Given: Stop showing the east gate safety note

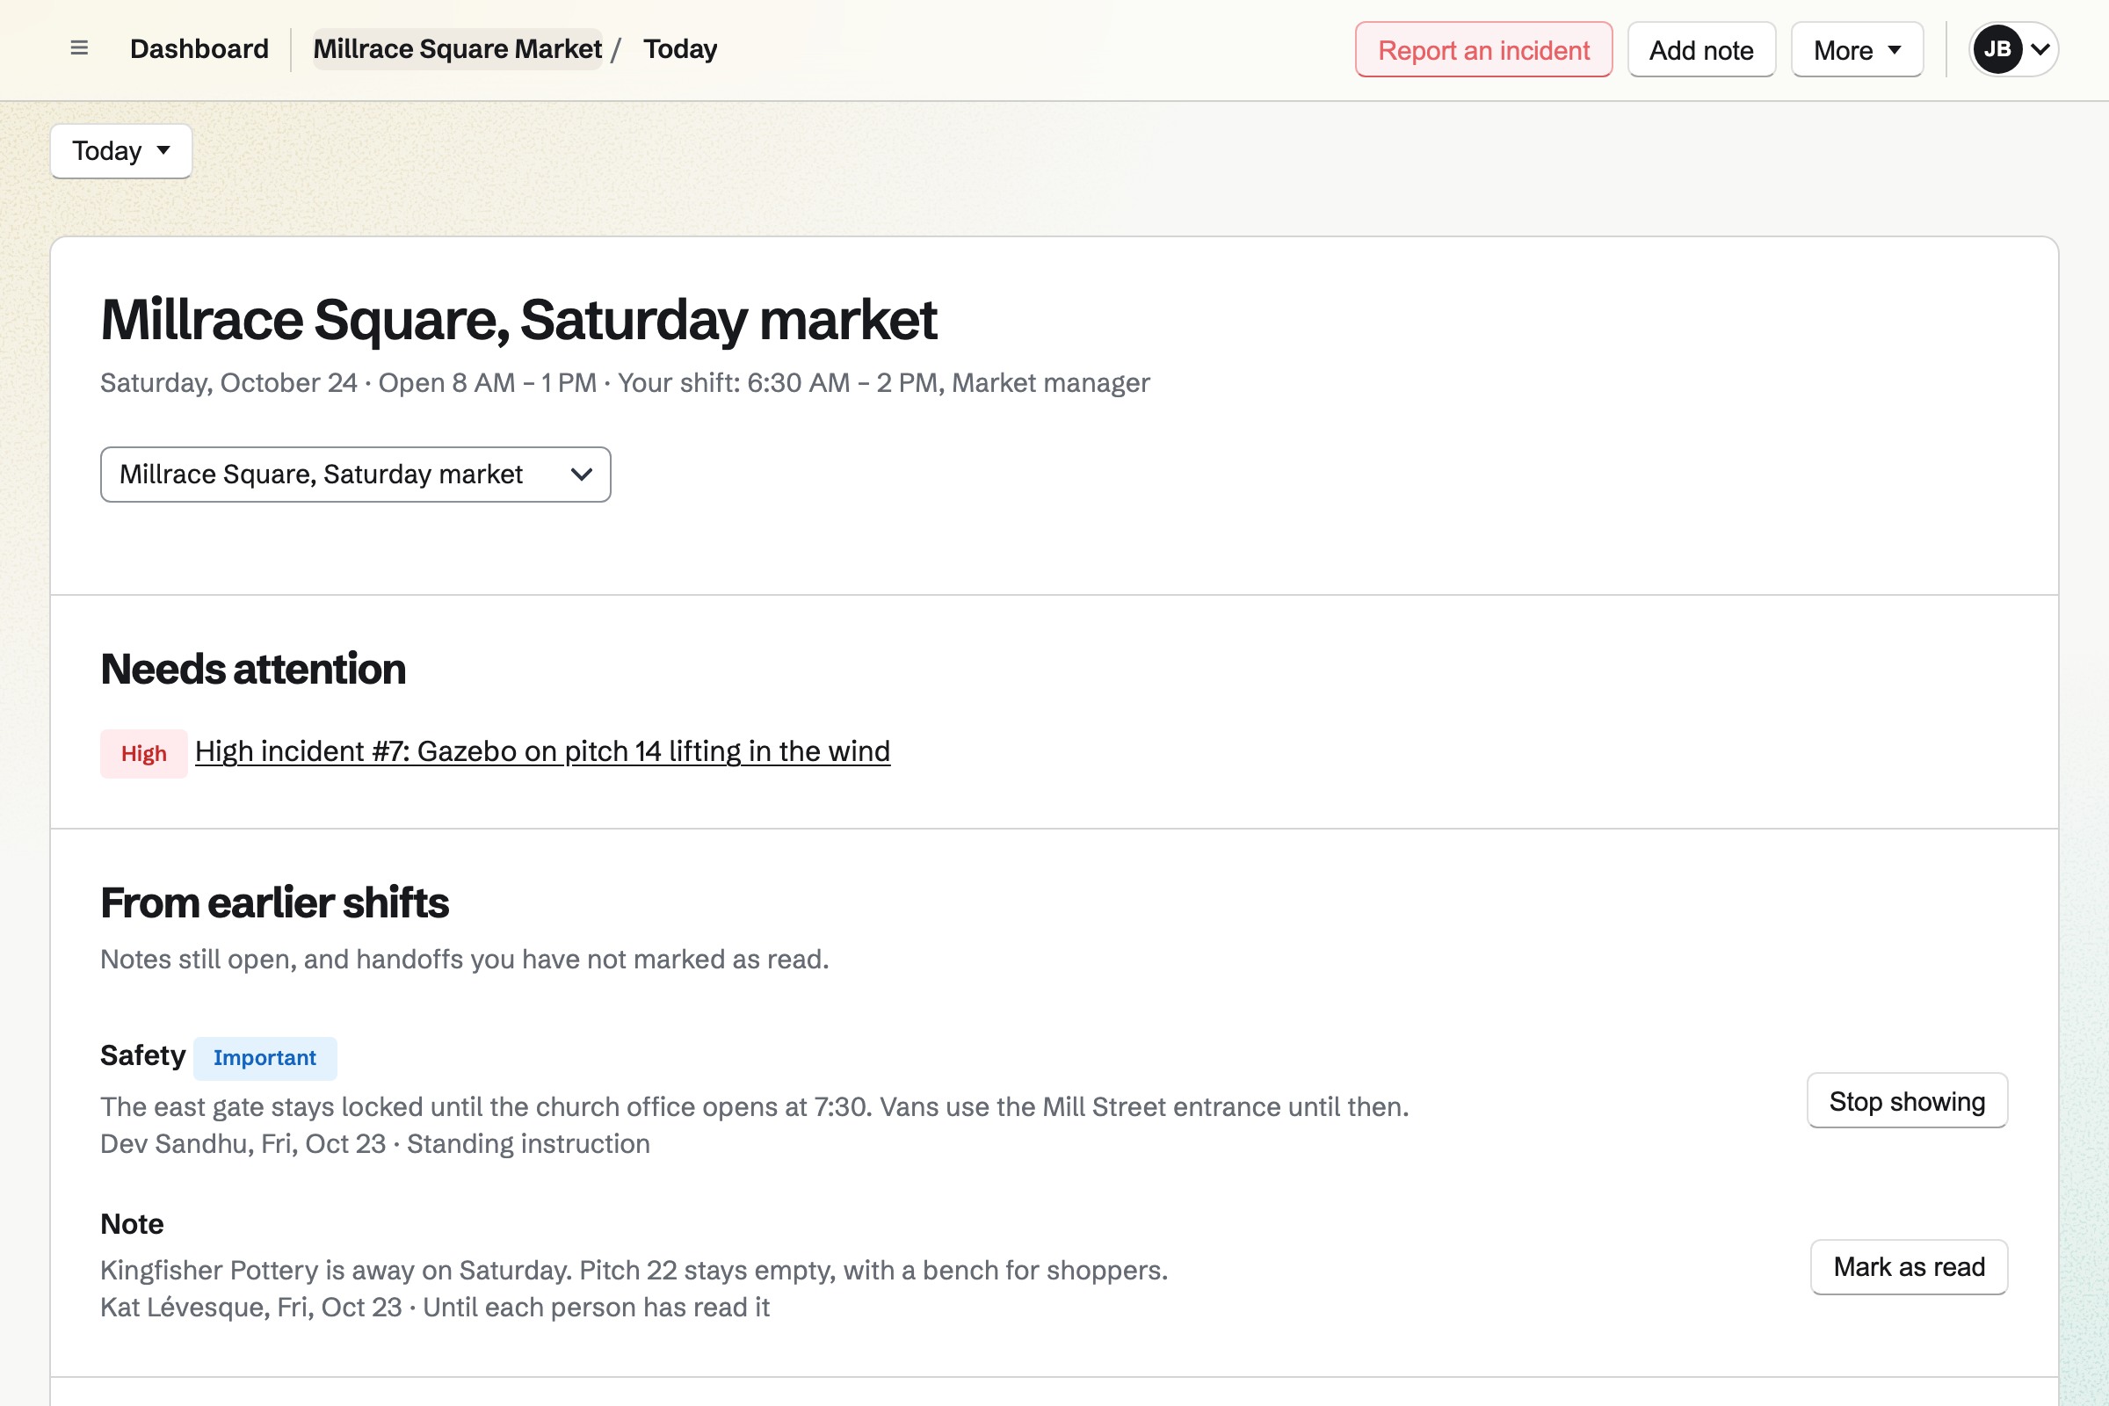Looking at the screenshot, I should [x=1906, y=1100].
